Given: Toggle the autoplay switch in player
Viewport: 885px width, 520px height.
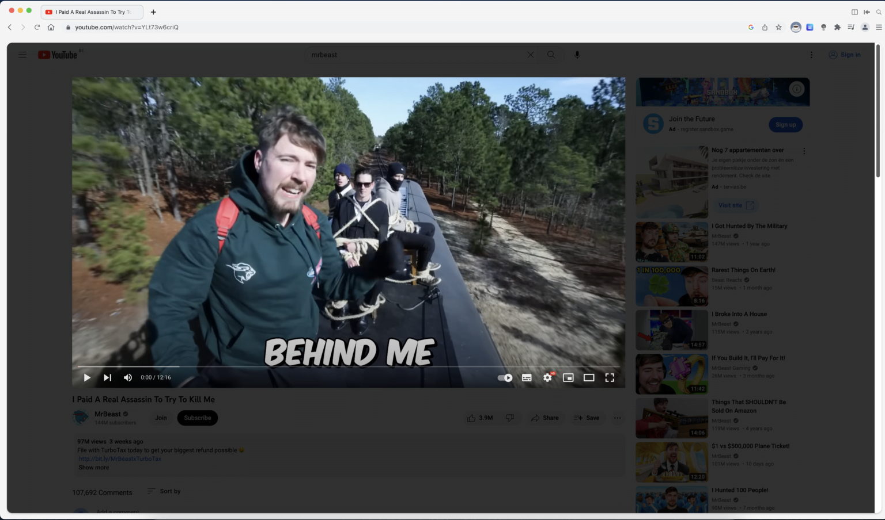Looking at the screenshot, I should (505, 378).
